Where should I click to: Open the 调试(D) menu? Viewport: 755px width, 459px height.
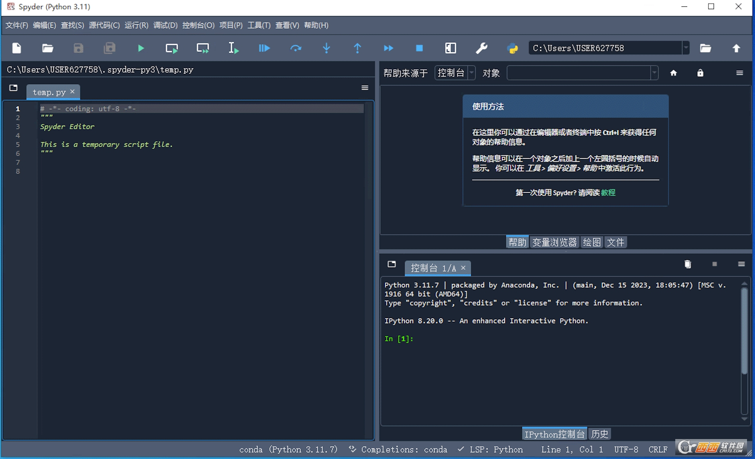pyautogui.click(x=165, y=25)
